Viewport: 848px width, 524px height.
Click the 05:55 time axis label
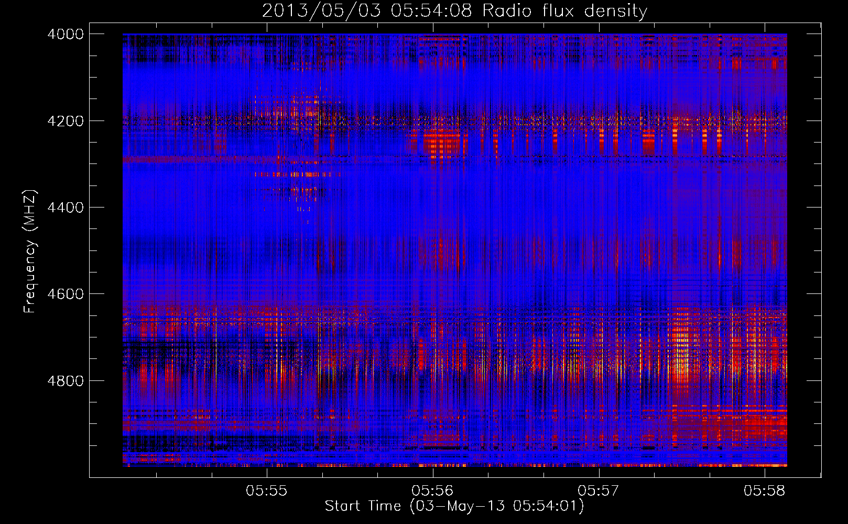pos(267,490)
